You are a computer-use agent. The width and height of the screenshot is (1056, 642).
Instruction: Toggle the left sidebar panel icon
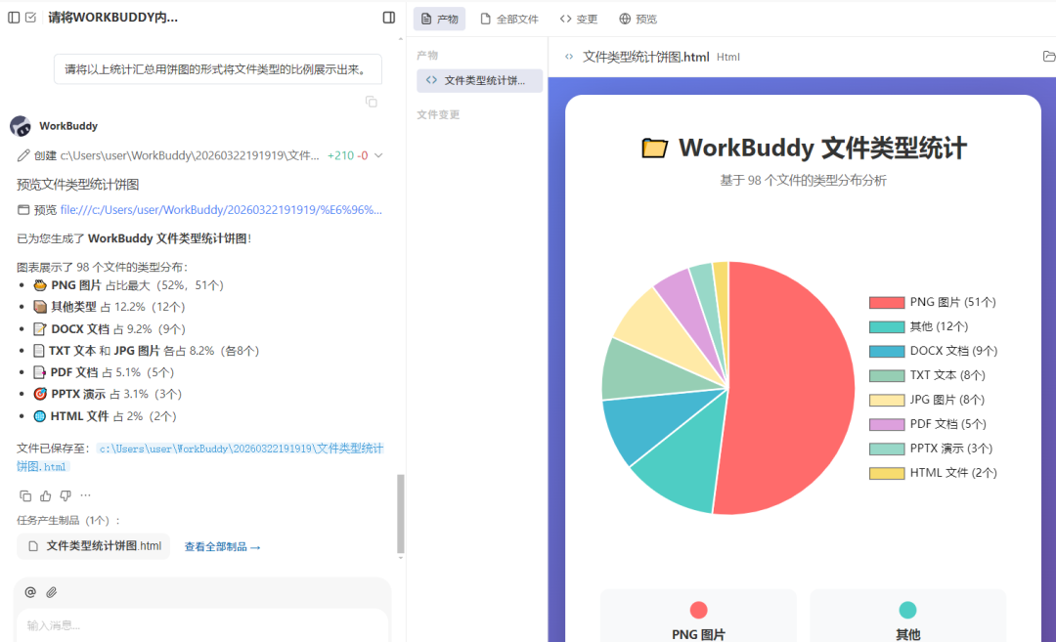click(14, 18)
